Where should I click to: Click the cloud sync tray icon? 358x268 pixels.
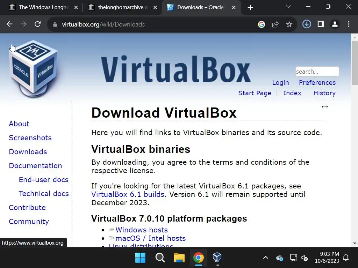[279, 258]
